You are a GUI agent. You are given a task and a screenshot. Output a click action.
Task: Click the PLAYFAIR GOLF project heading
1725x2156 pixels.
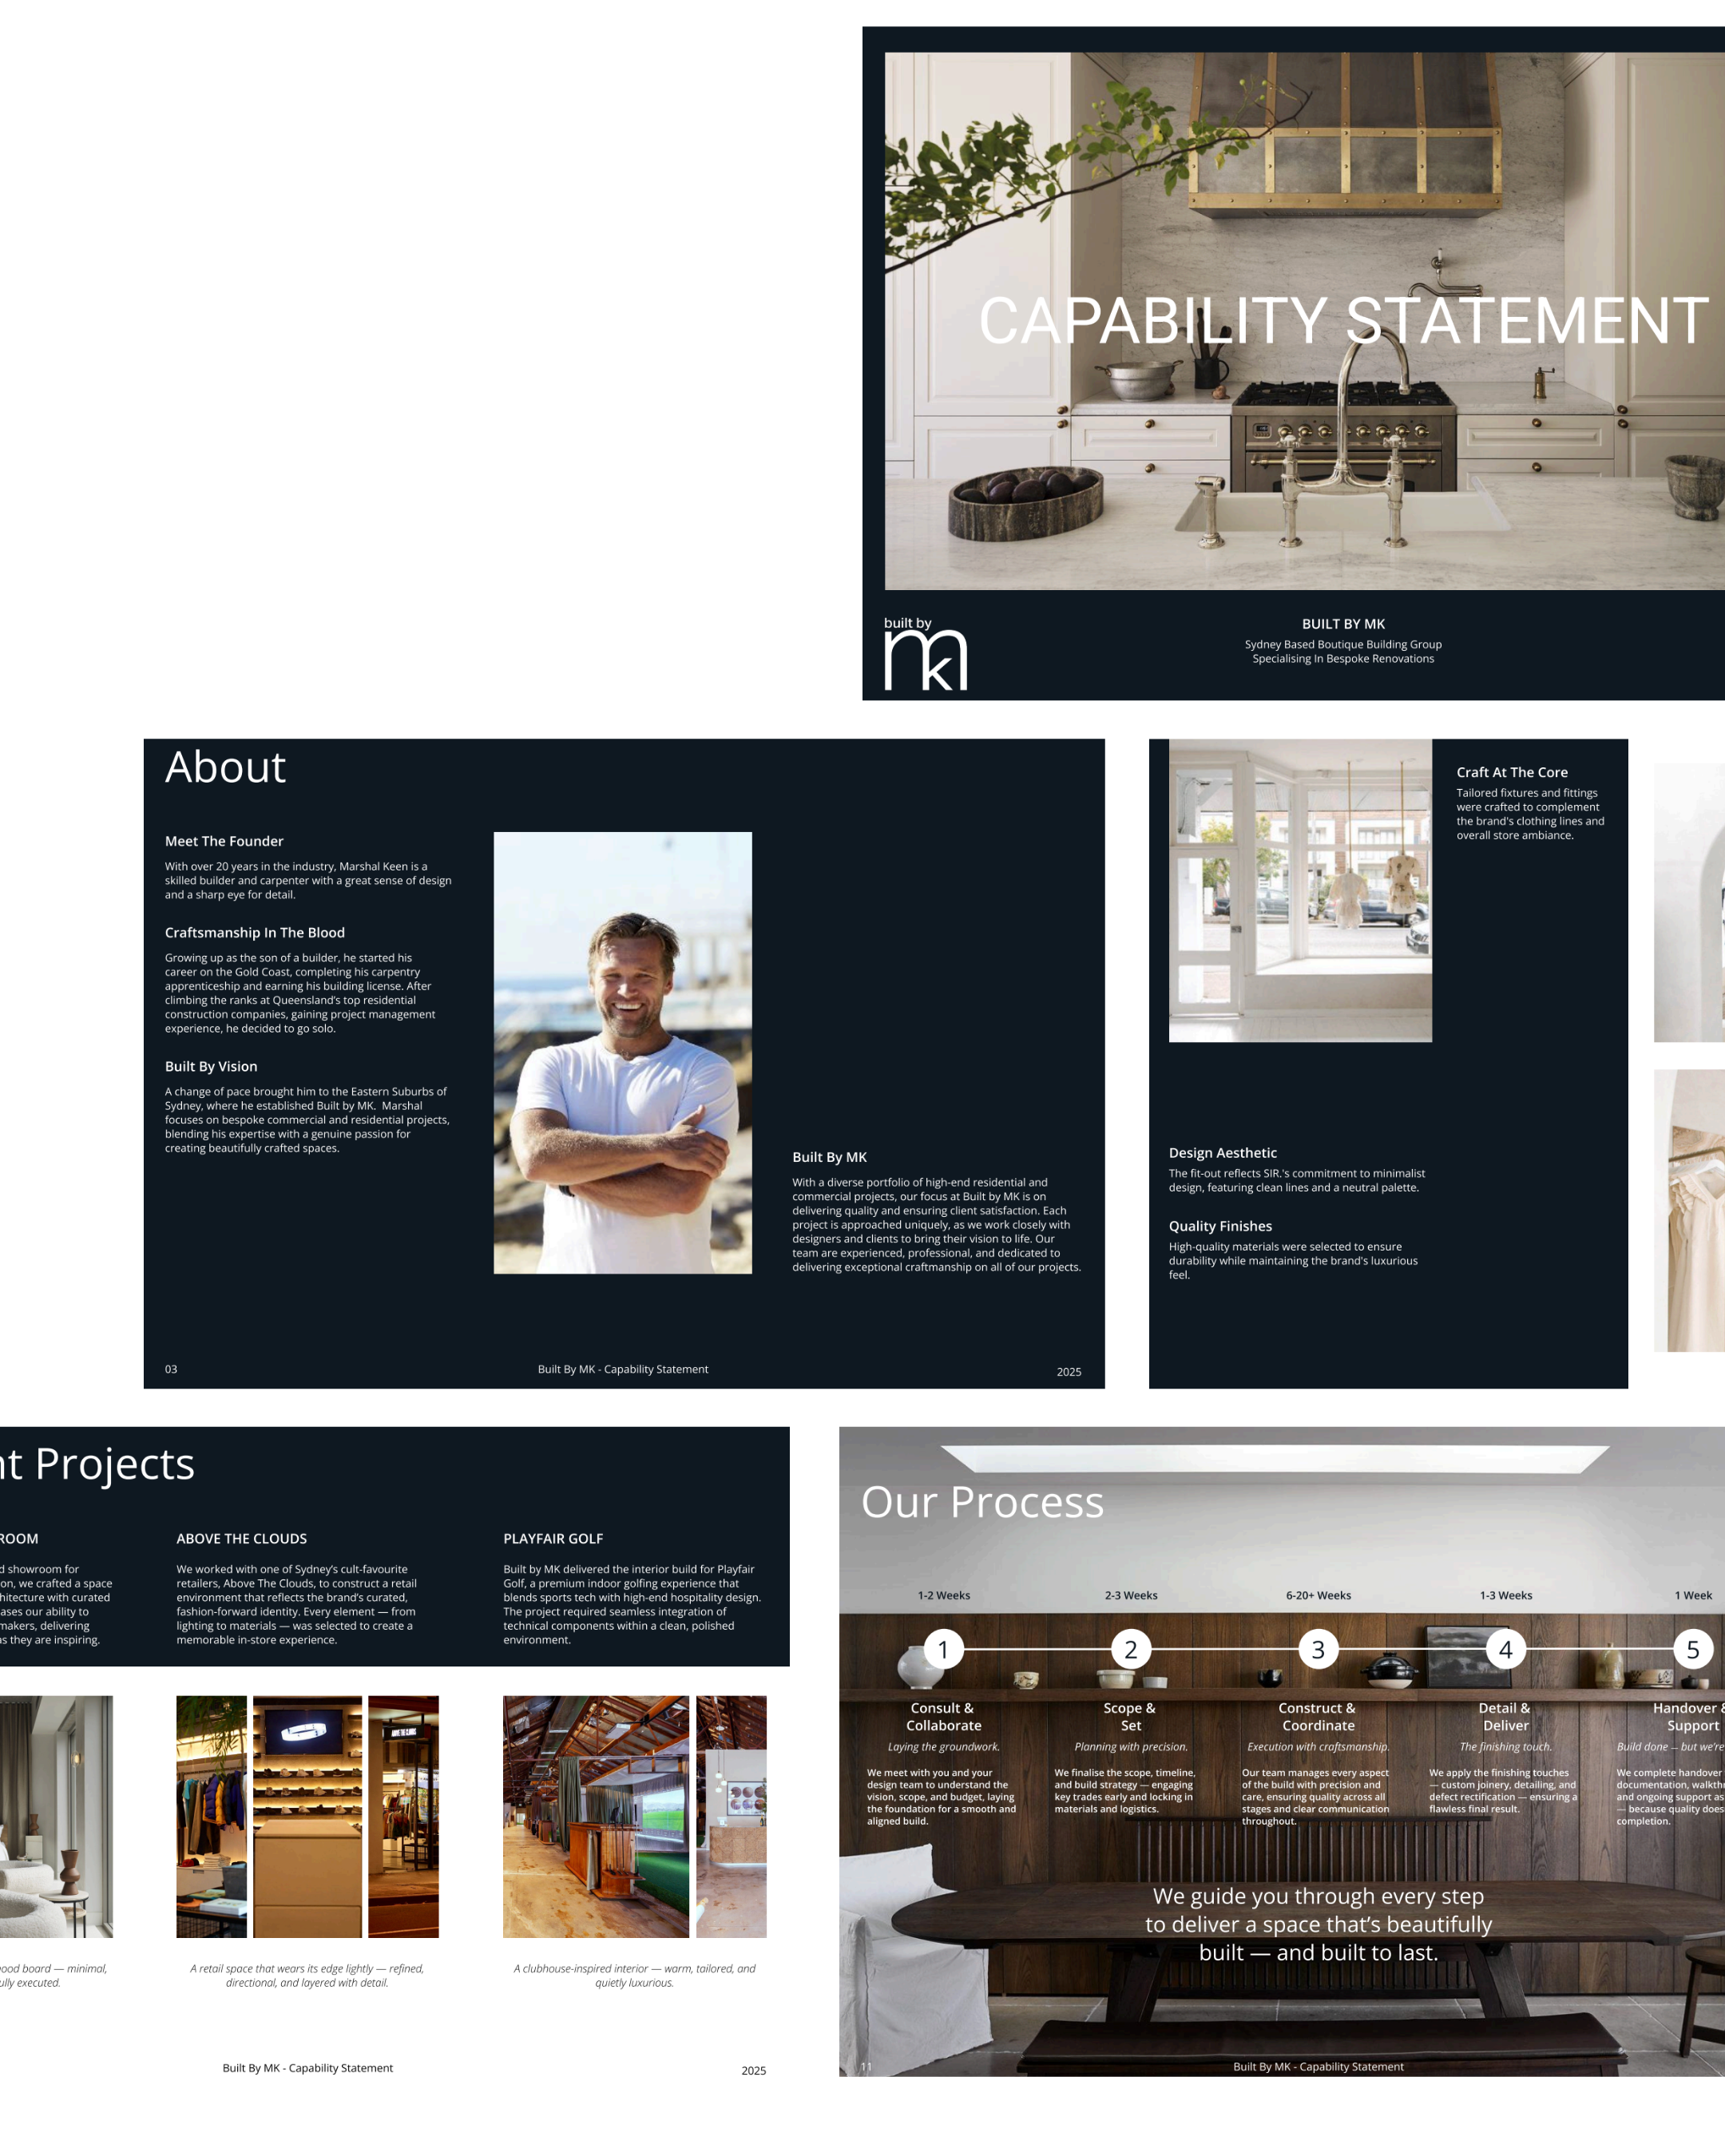(553, 1538)
